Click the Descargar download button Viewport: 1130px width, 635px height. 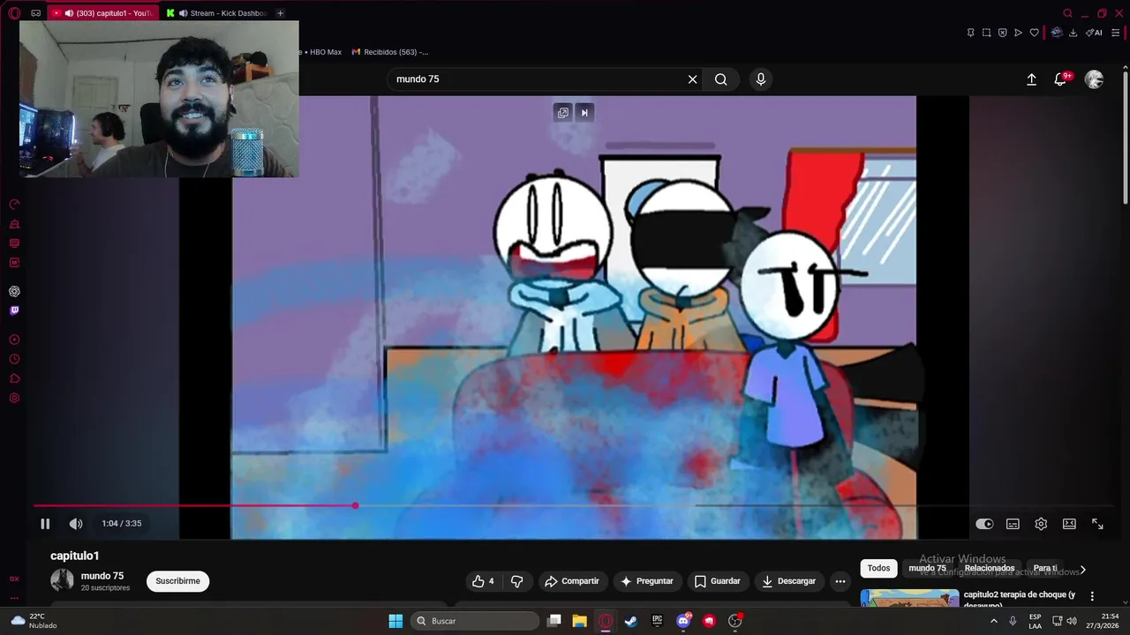[788, 581]
